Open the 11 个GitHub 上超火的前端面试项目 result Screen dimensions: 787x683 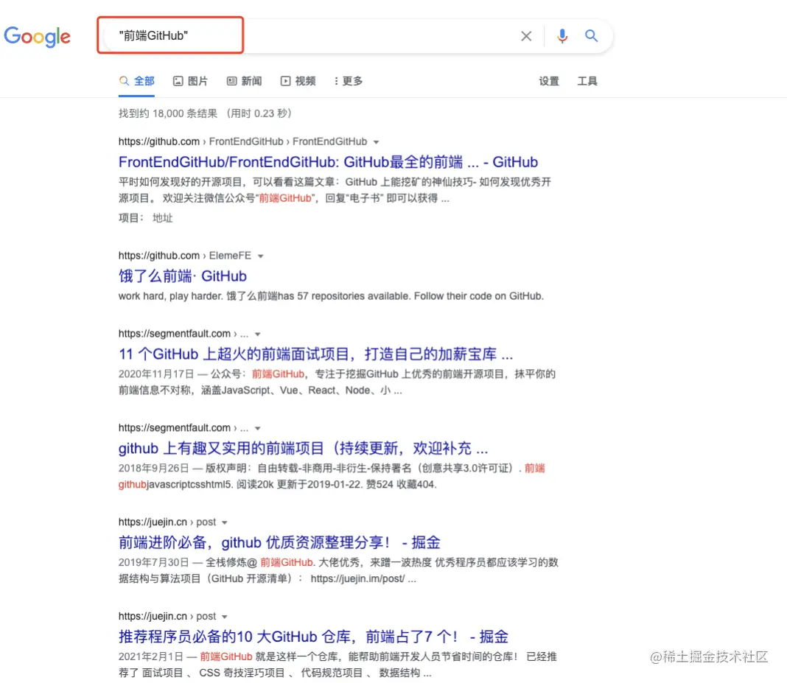coord(315,354)
